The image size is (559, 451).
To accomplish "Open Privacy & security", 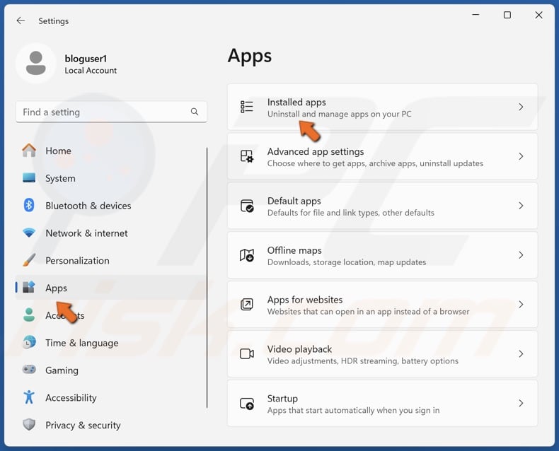I will (110, 425).
